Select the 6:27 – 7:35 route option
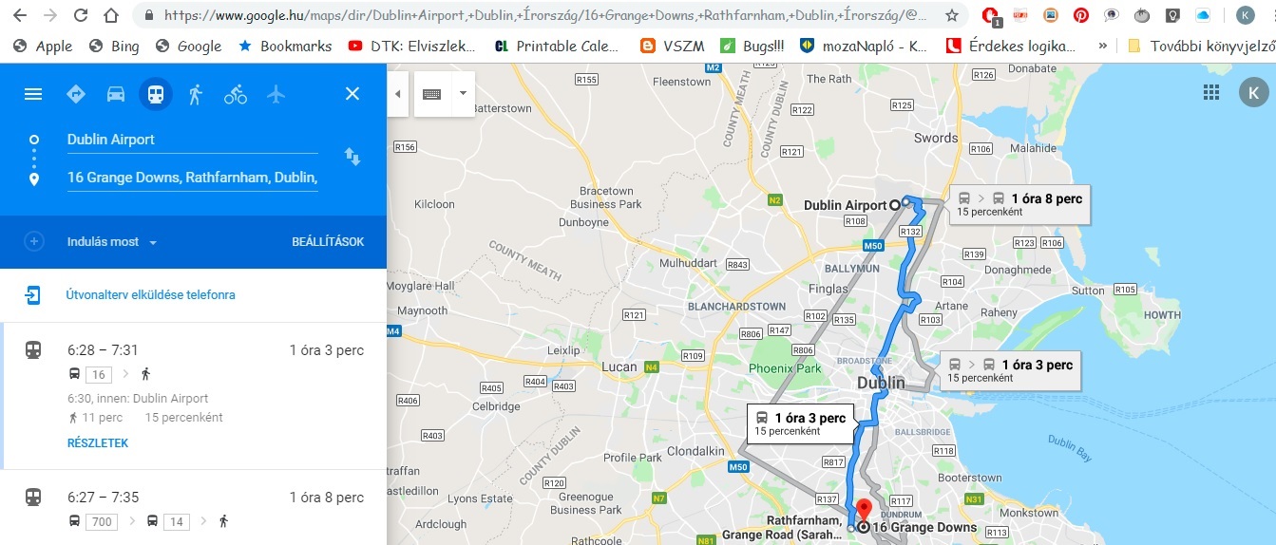The image size is (1276, 545). pos(194,507)
